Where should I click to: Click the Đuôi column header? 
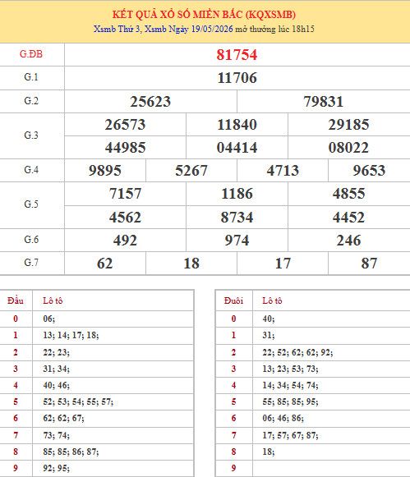233,300
